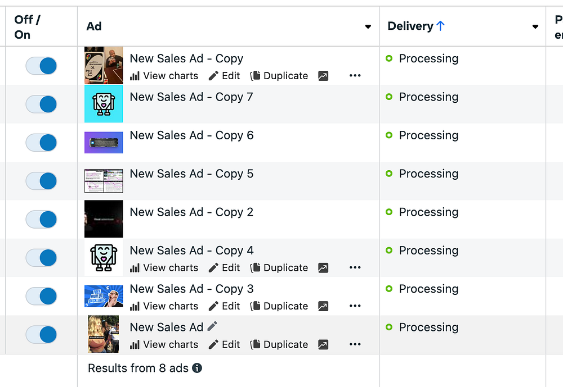
Task: Click inspect chart icon in New Sales Ad row
Action: [323, 344]
